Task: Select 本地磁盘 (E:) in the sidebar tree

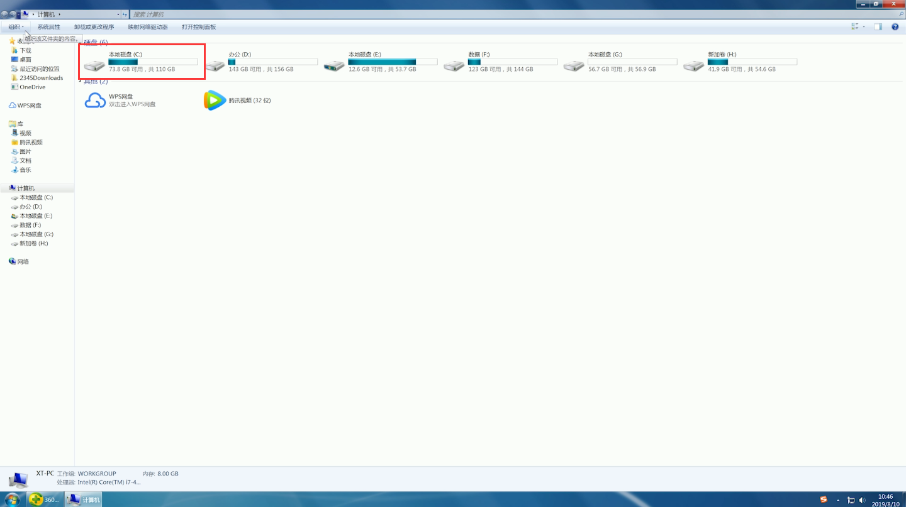Action: pos(32,215)
